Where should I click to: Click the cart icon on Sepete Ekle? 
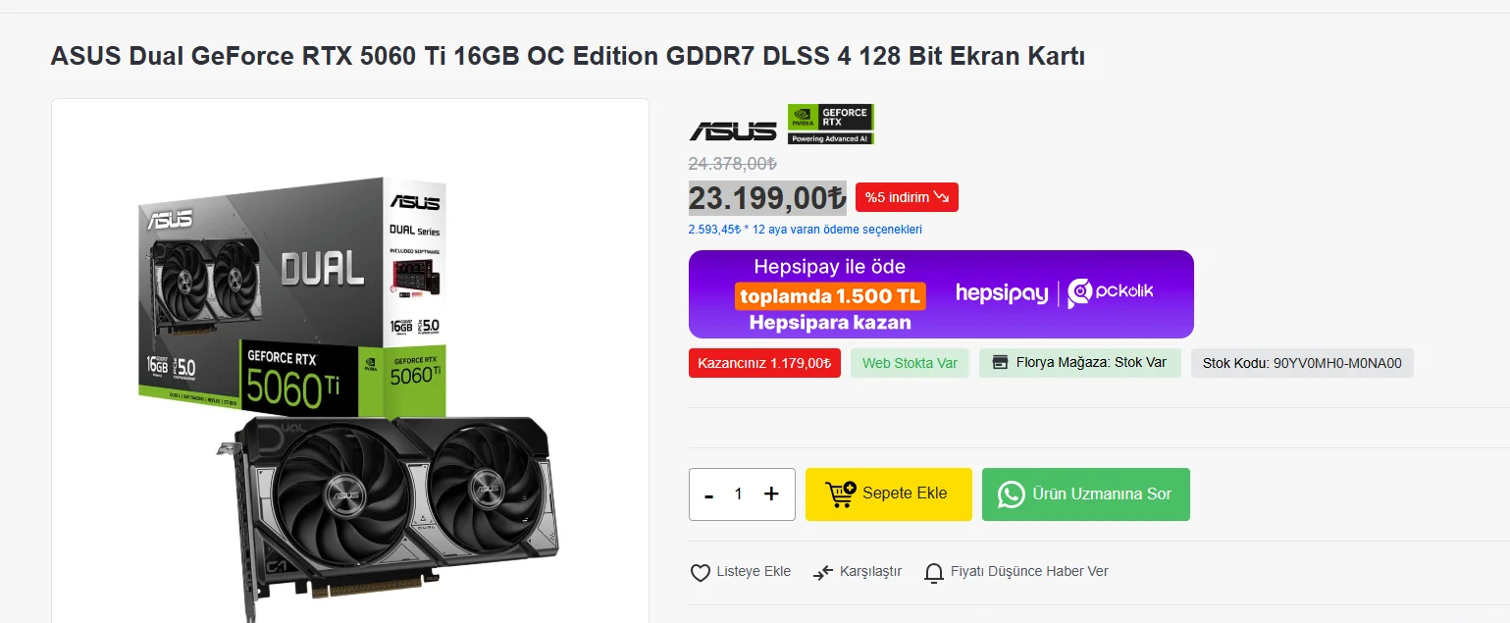pyautogui.click(x=841, y=494)
